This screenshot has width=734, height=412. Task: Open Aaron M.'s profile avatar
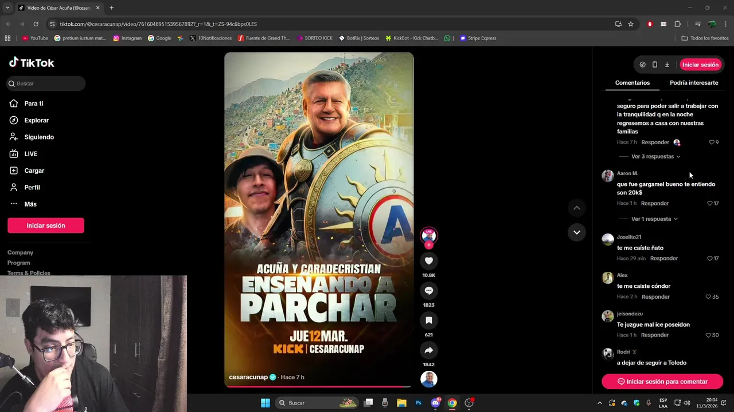607,176
